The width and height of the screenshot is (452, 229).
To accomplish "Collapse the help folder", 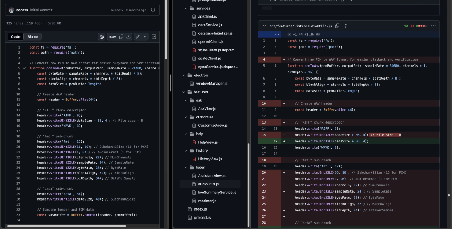I will click(186, 134).
